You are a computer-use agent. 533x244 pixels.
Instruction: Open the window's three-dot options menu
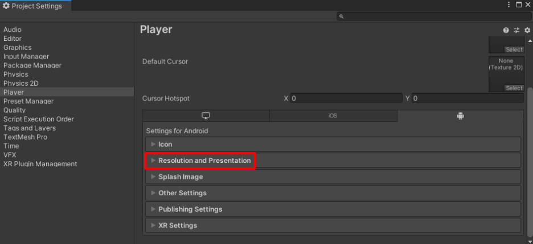pyautogui.click(x=509, y=5)
